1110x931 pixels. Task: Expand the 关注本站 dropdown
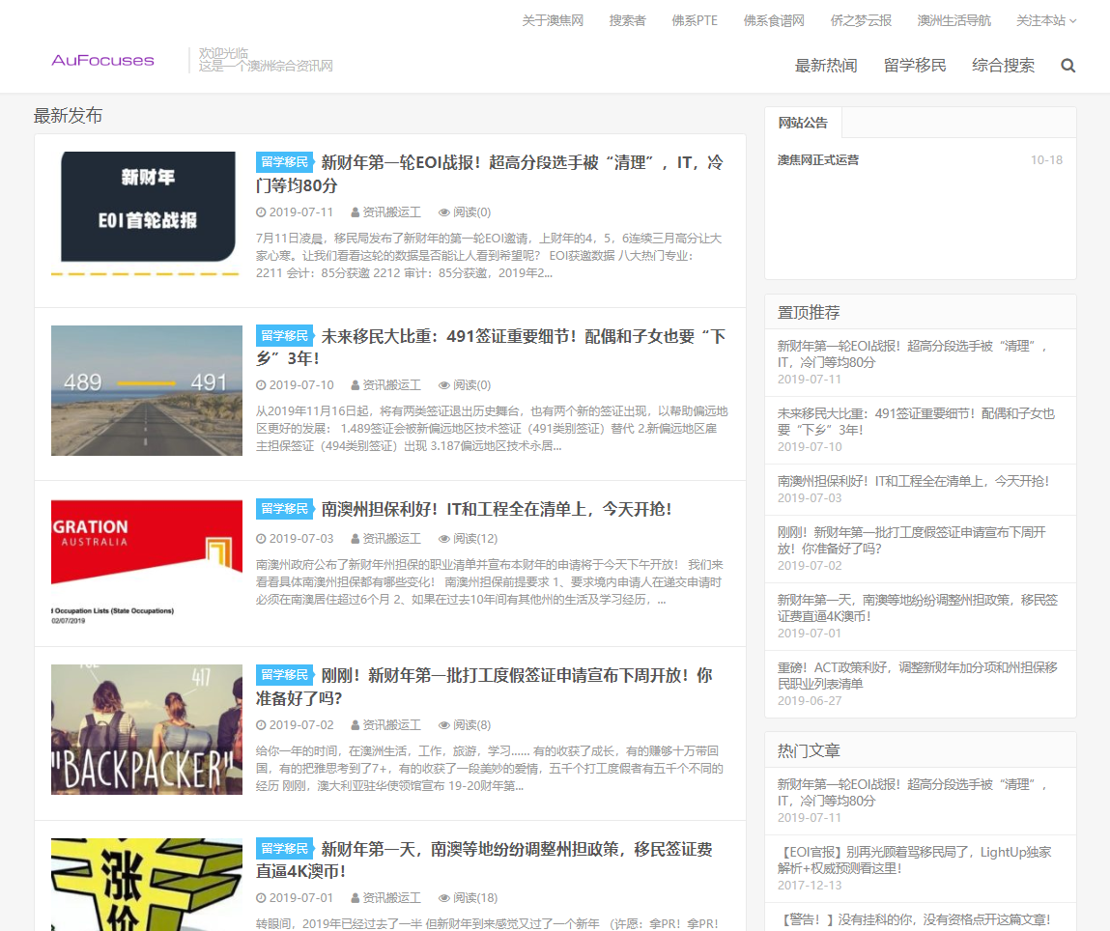(1046, 20)
